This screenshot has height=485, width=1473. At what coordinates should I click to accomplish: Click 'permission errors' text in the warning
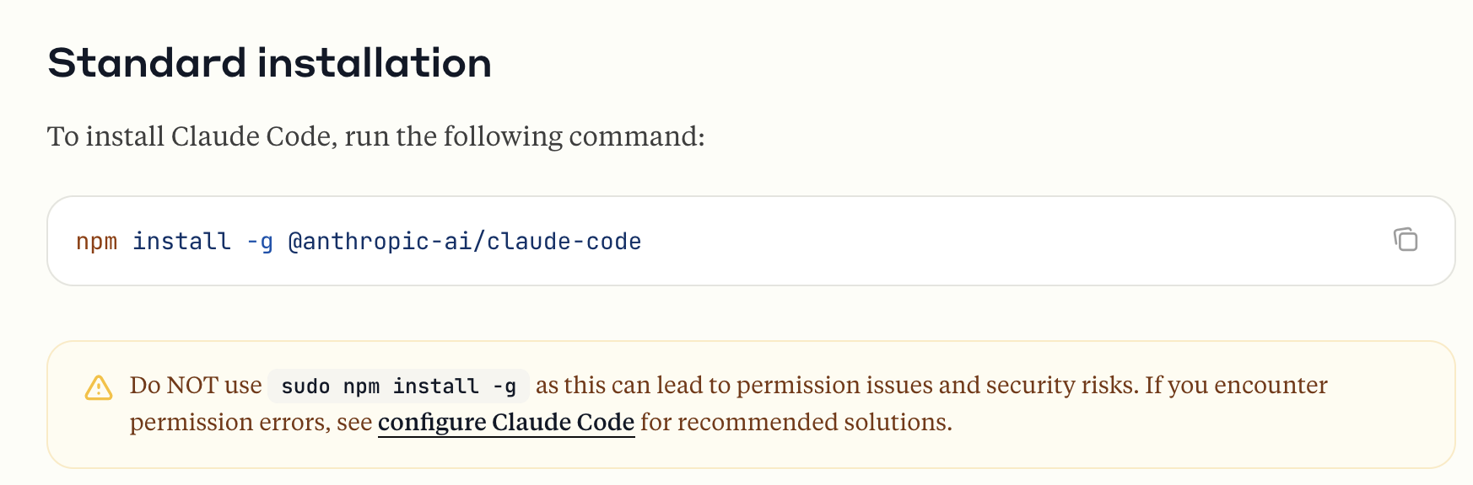point(229,422)
